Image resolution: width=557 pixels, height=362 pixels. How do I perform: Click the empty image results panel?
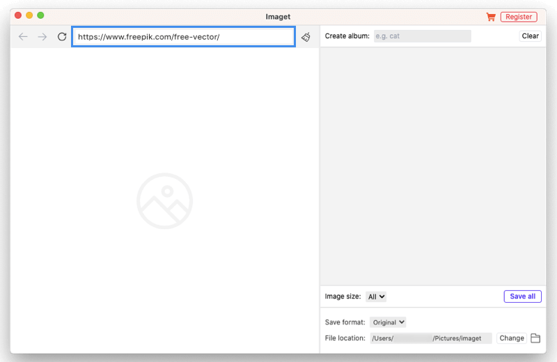click(432, 166)
